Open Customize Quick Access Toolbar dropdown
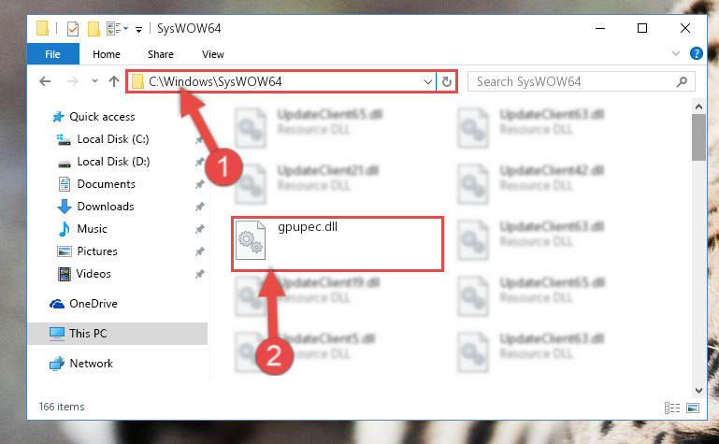719x444 pixels. [138, 30]
